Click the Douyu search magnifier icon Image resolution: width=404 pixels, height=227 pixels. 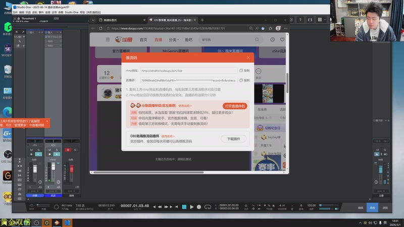257,40
